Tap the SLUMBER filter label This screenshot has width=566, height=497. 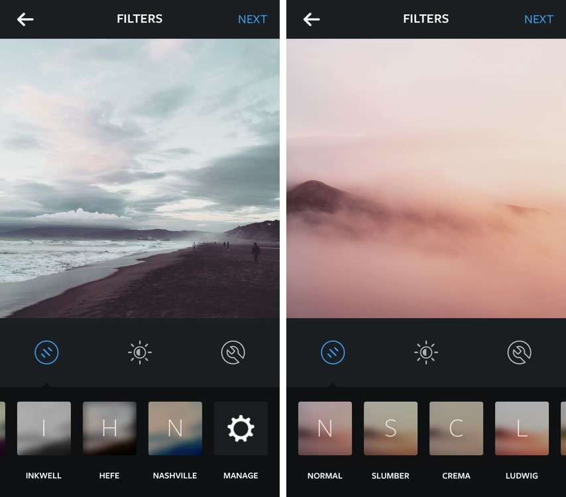click(x=390, y=476)
